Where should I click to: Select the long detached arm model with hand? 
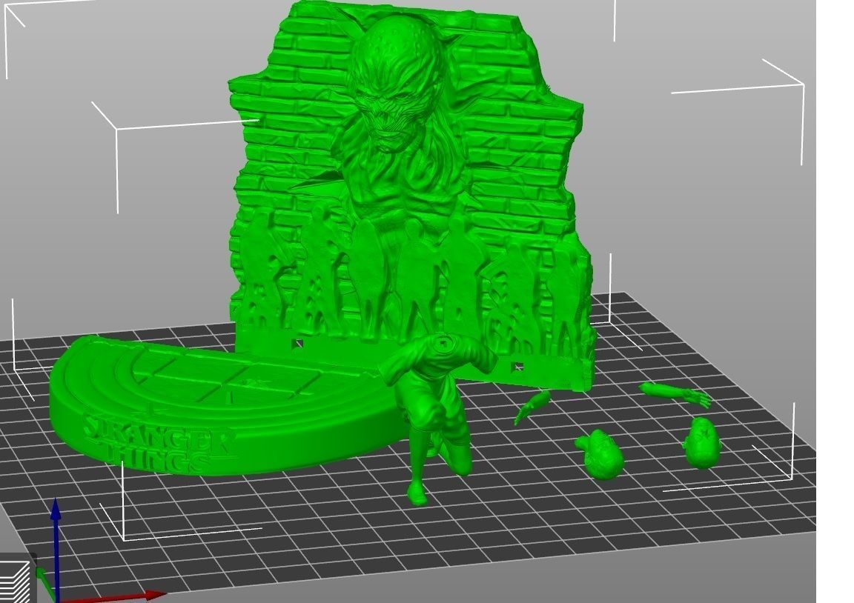point(675,395)
